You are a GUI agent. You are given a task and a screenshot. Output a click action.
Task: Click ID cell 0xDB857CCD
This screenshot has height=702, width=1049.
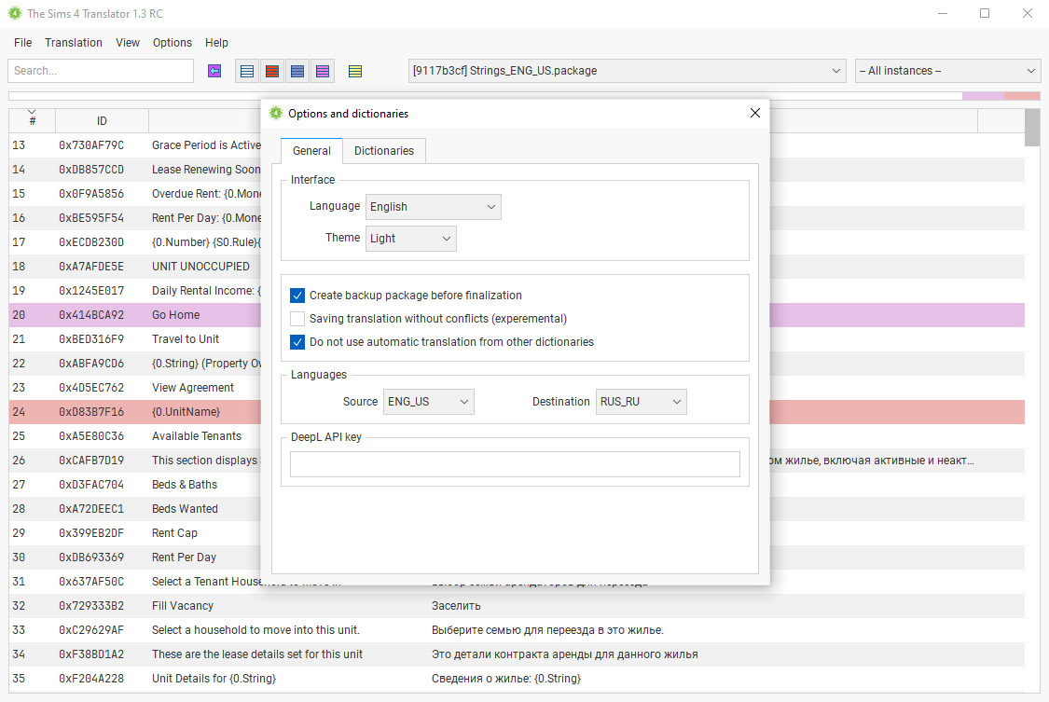pyautogui.click(x=91, y=170)
